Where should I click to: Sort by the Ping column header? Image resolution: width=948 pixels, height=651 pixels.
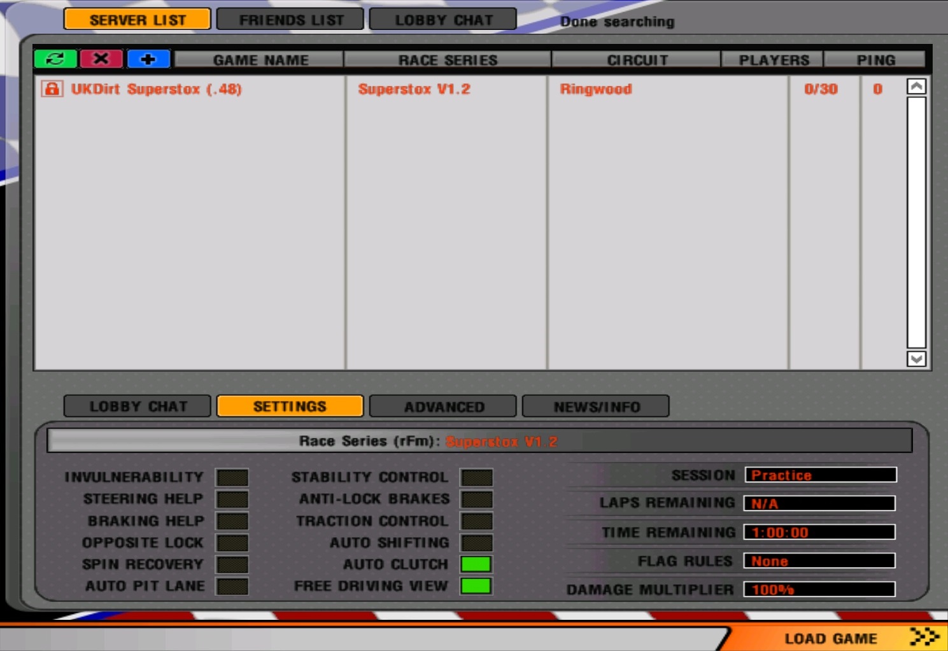875,60
